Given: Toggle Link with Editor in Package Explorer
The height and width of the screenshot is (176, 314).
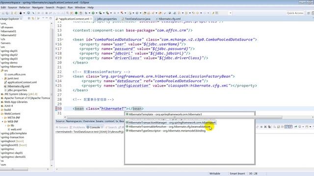Looking at the screenshot, I should tap(33, 19).
